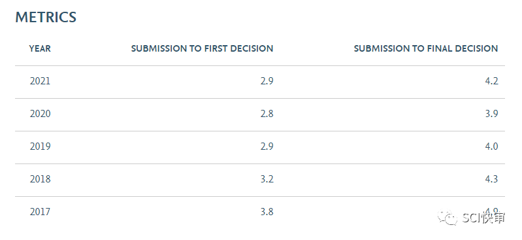The image size is (522, 240).
Task: Select the YEAR column header
Action: pyautogui.click(x=40, y=48)
